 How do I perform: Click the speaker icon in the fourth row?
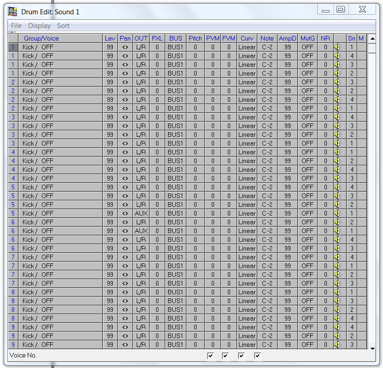tap(338, 73)
